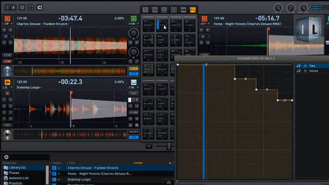Click the middle knob in top right
This screenshot has height=185, width=329.
pyautogui.click(x=291, y=8)
